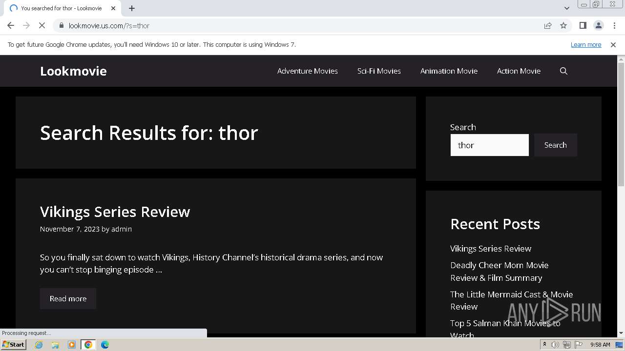This screenshot has height=351, width=625.
Task: Click the 'Recent Posts' heading
Action: [x=495, y=224]
